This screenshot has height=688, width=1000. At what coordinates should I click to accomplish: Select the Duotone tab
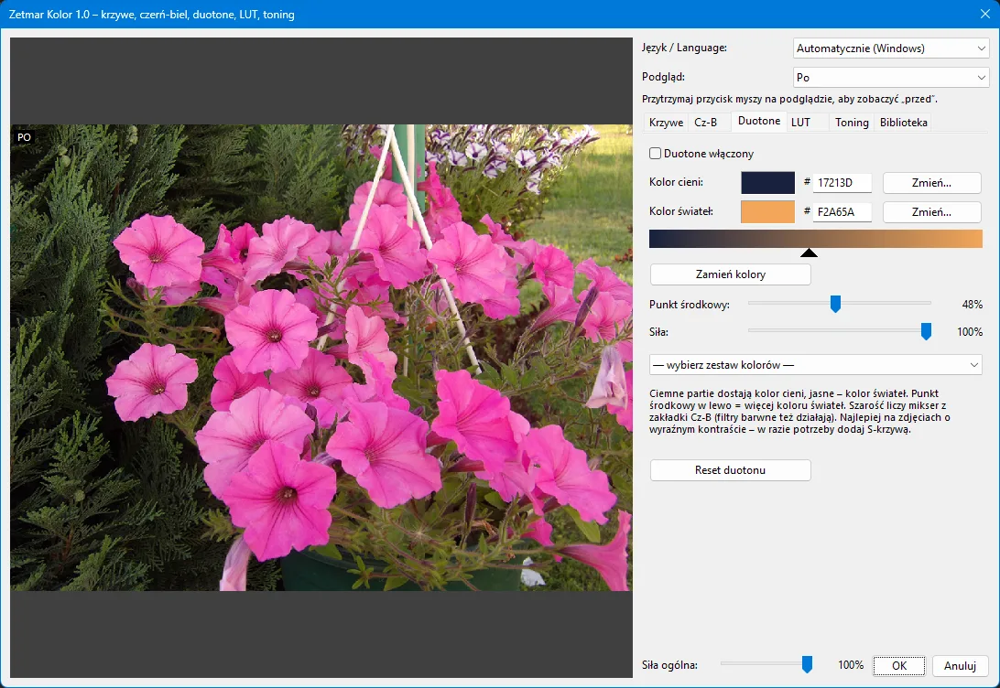pyautogui.click(x=759, y=121)
